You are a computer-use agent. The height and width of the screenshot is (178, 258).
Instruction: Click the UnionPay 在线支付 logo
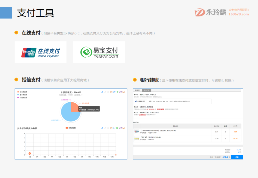[40, 52]
